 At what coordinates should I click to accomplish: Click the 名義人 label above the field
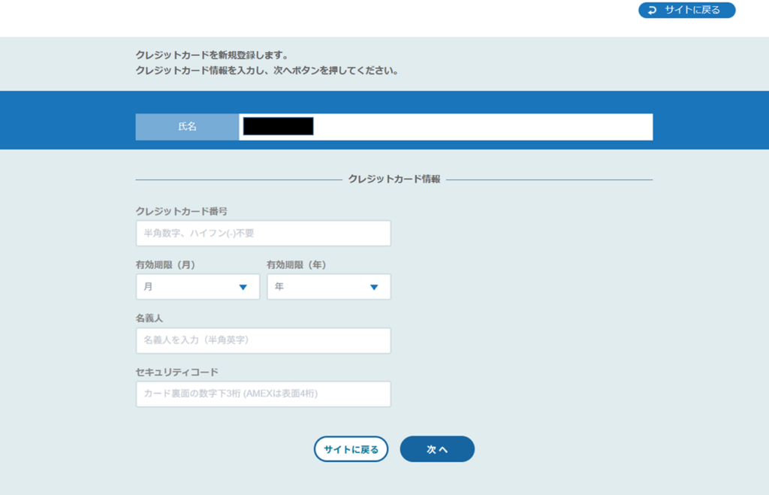click(149, 318)
